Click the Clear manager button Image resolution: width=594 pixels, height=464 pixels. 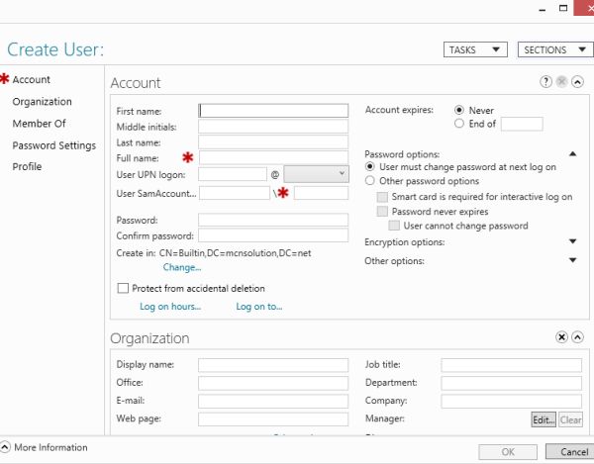570,419
